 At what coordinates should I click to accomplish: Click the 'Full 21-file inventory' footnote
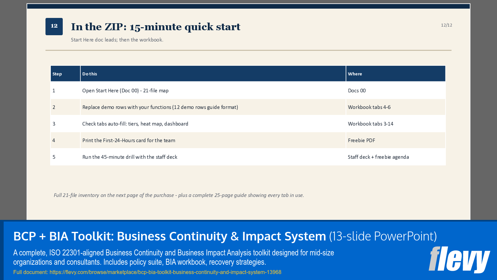179,195
